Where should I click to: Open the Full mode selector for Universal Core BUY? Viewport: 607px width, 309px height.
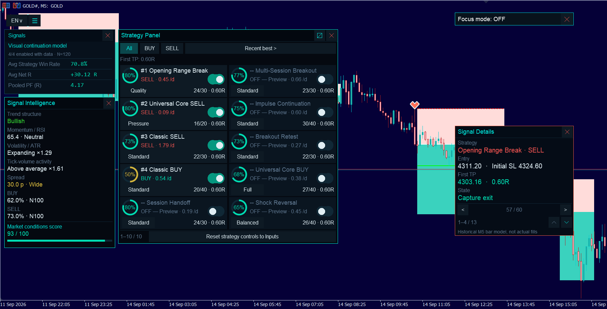[248, 189]
